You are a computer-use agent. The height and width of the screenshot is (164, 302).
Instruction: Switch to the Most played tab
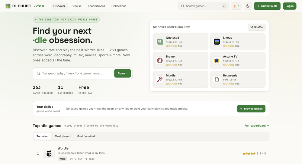[x=63, y=136]
